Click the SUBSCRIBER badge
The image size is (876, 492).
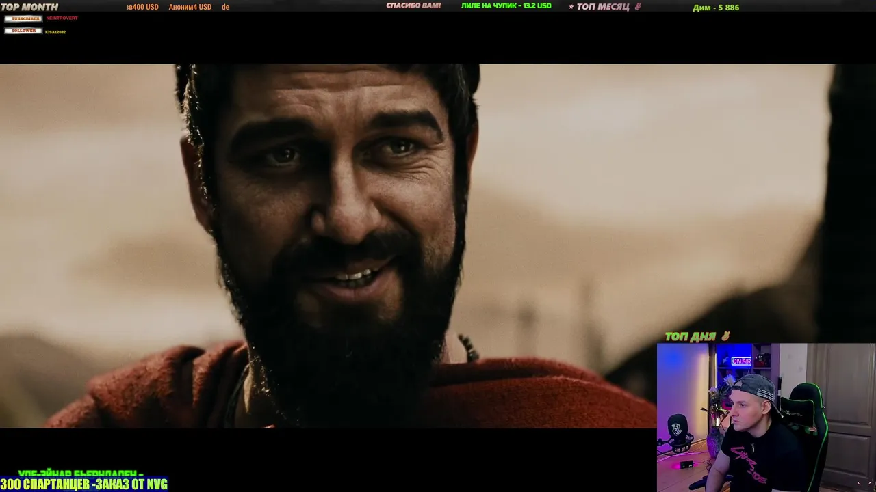coord(23,18)
